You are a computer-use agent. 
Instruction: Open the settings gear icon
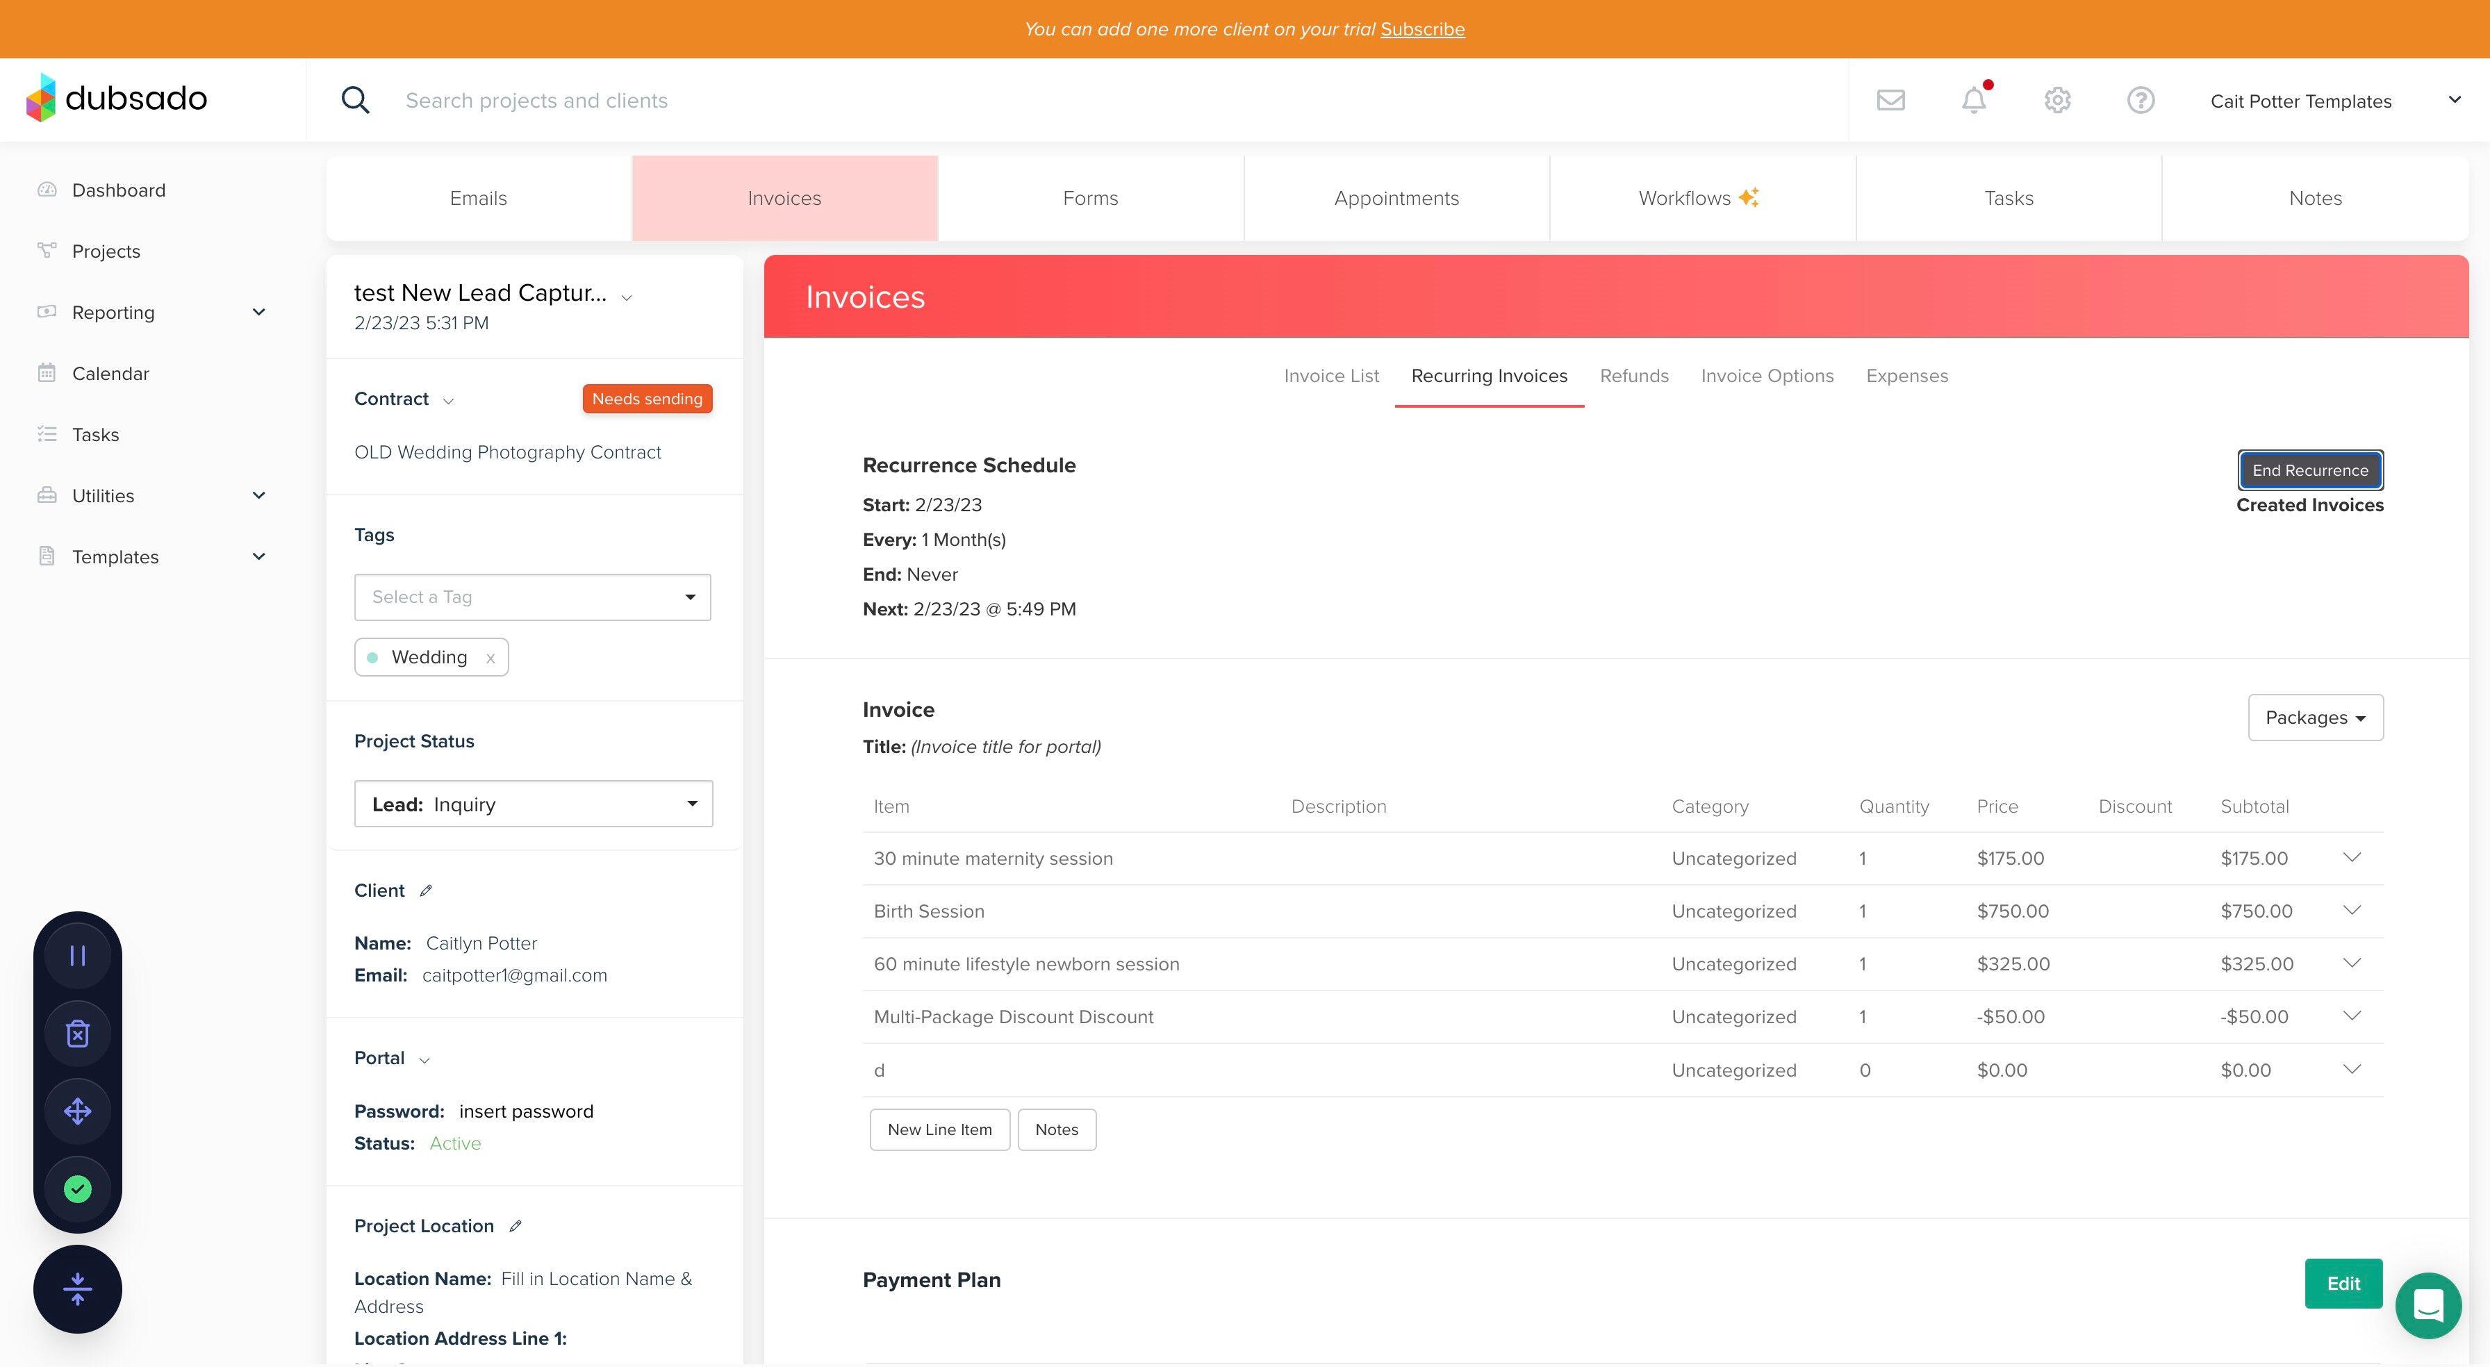2057,99
